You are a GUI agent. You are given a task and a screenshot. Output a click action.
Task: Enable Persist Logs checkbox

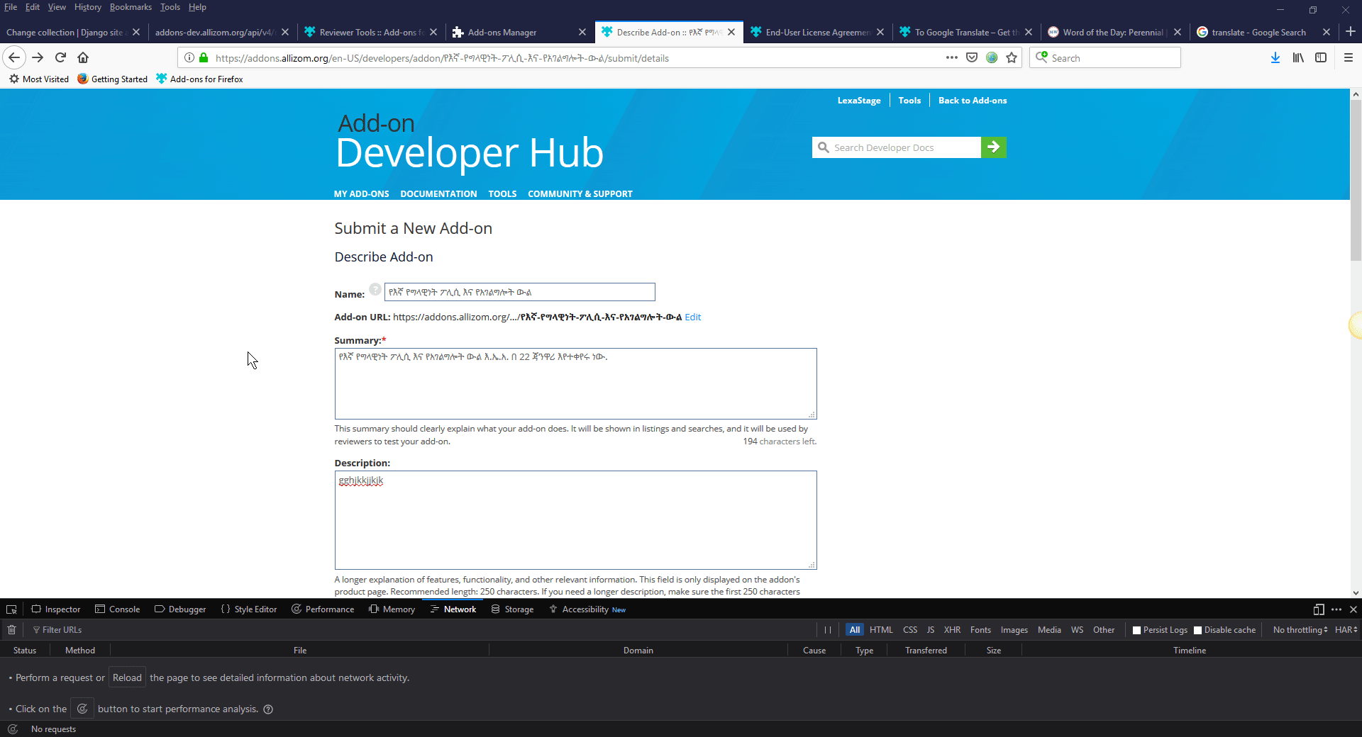point(1137,630)
